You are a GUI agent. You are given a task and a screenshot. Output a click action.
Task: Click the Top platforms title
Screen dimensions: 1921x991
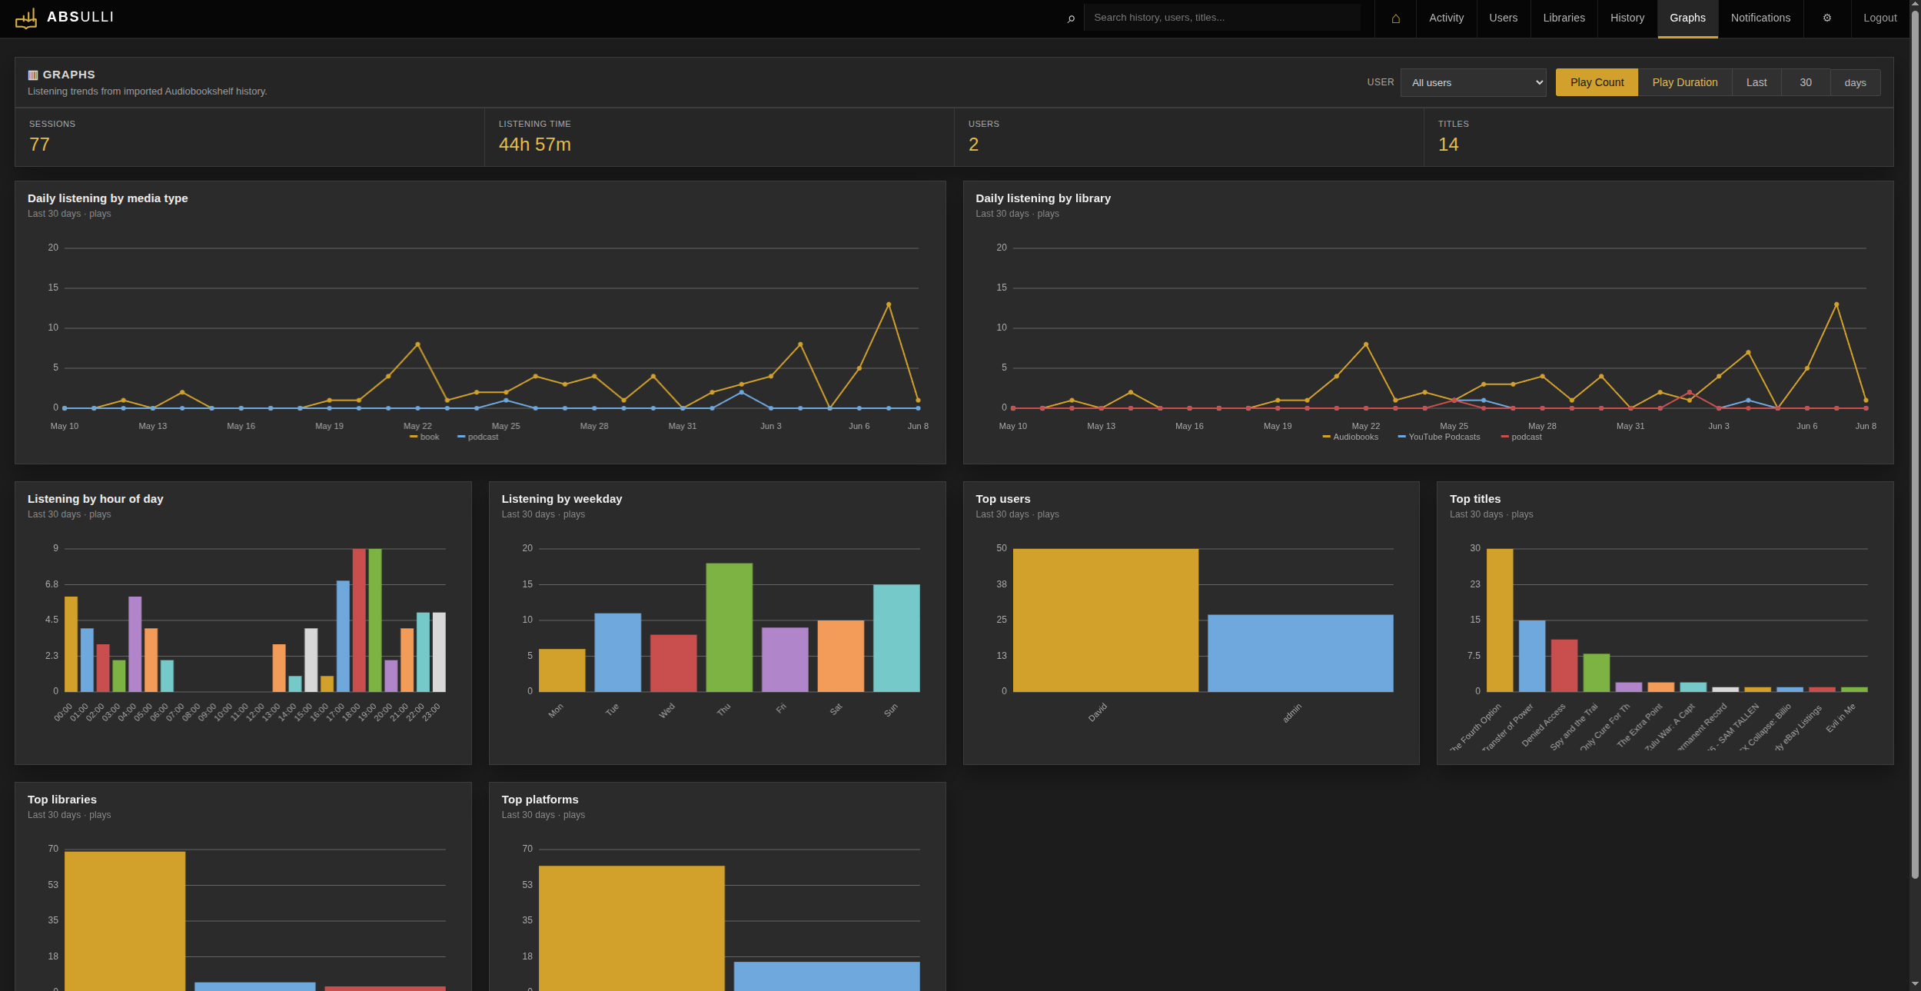(540, 800)
